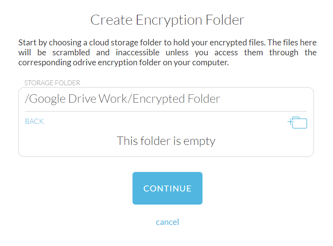Click the new folder icon
This screenshot has height=246, width=333.
[298, 123]
